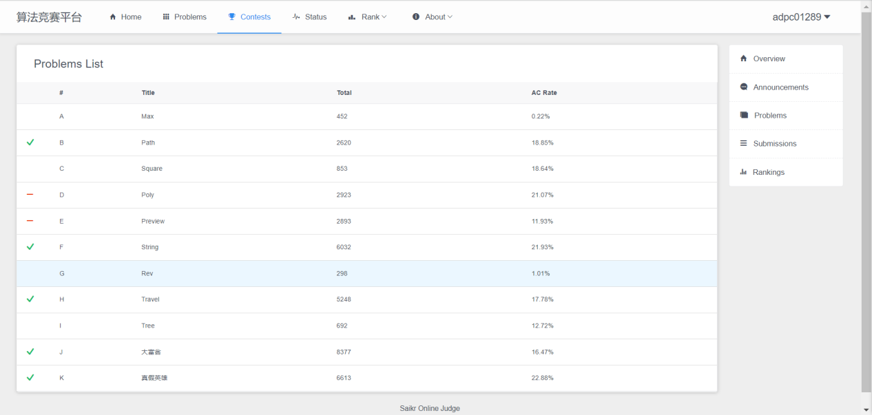This screenshot has height=415, width=872.
Task: Go to the Home navigation tab
Action: [125, 17]
